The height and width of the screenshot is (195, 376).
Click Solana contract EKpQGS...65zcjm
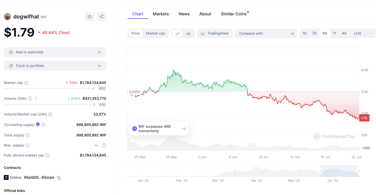(x=39, y=177)
